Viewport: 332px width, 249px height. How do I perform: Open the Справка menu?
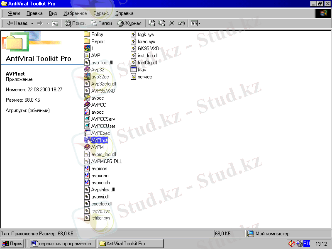click(124, 13)
